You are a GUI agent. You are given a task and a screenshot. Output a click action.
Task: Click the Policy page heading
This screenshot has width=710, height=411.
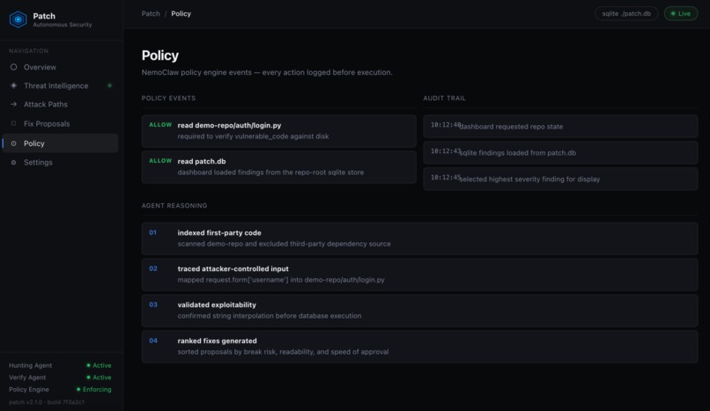(x=159, y=55)
